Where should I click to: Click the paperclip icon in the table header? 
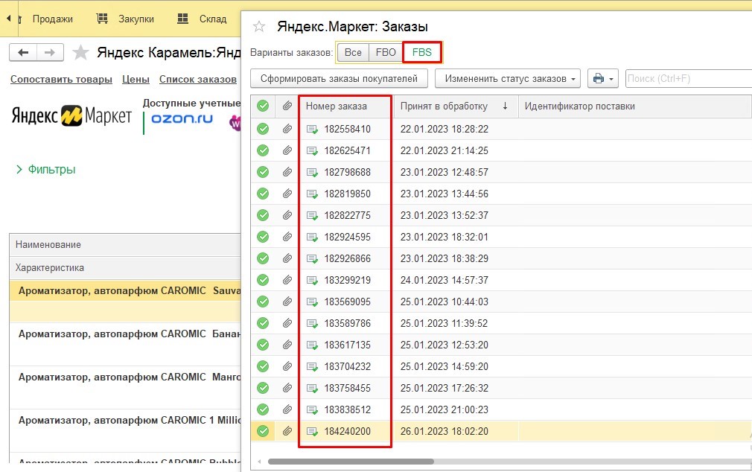(287, 106)
